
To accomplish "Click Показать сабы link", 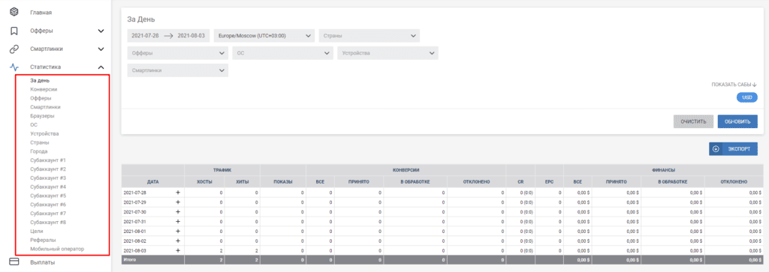I will tap(734, 85).
